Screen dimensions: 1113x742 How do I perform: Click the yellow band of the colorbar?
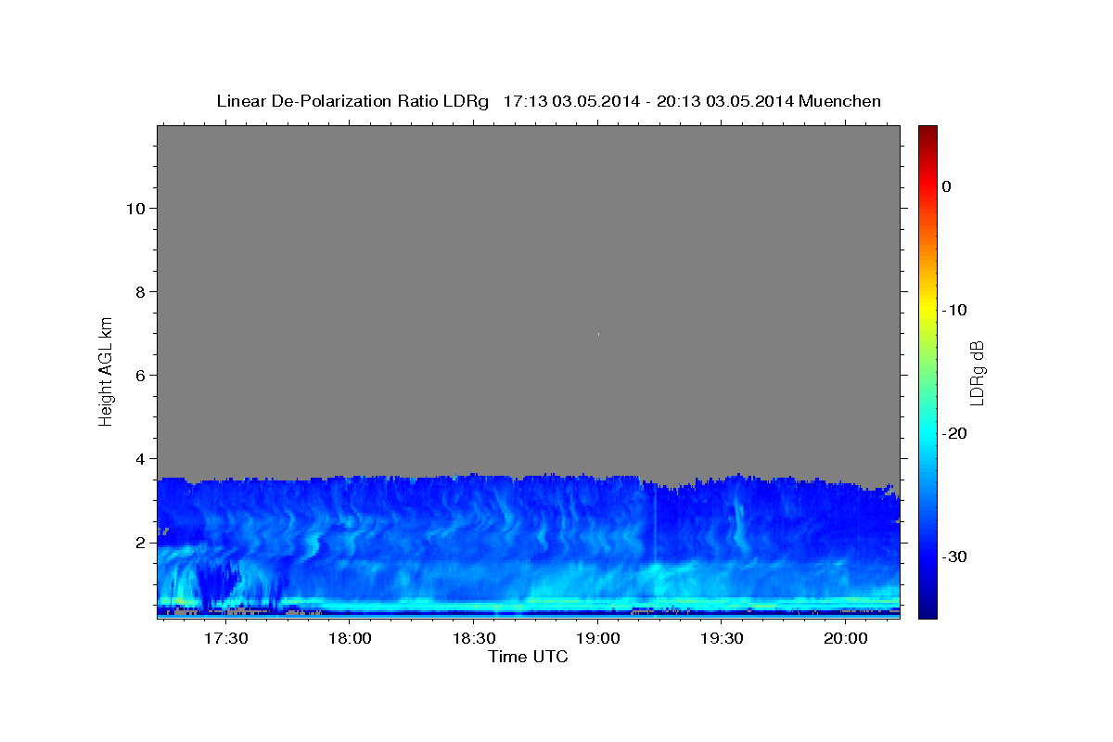click(927, 310)
